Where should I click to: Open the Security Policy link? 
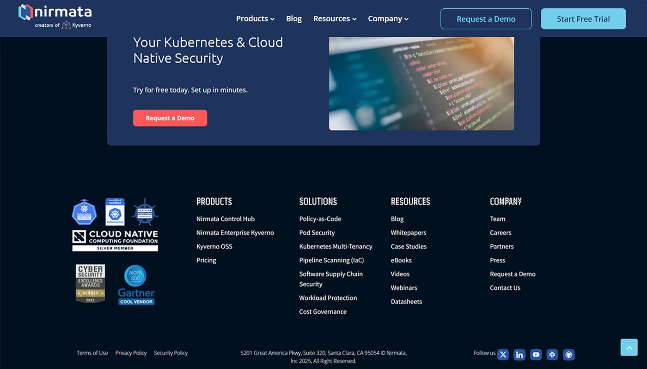click(171, 353)
